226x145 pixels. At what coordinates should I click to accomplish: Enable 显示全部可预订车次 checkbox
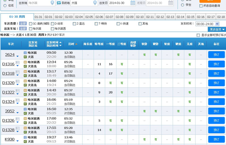tap(198, 35)
